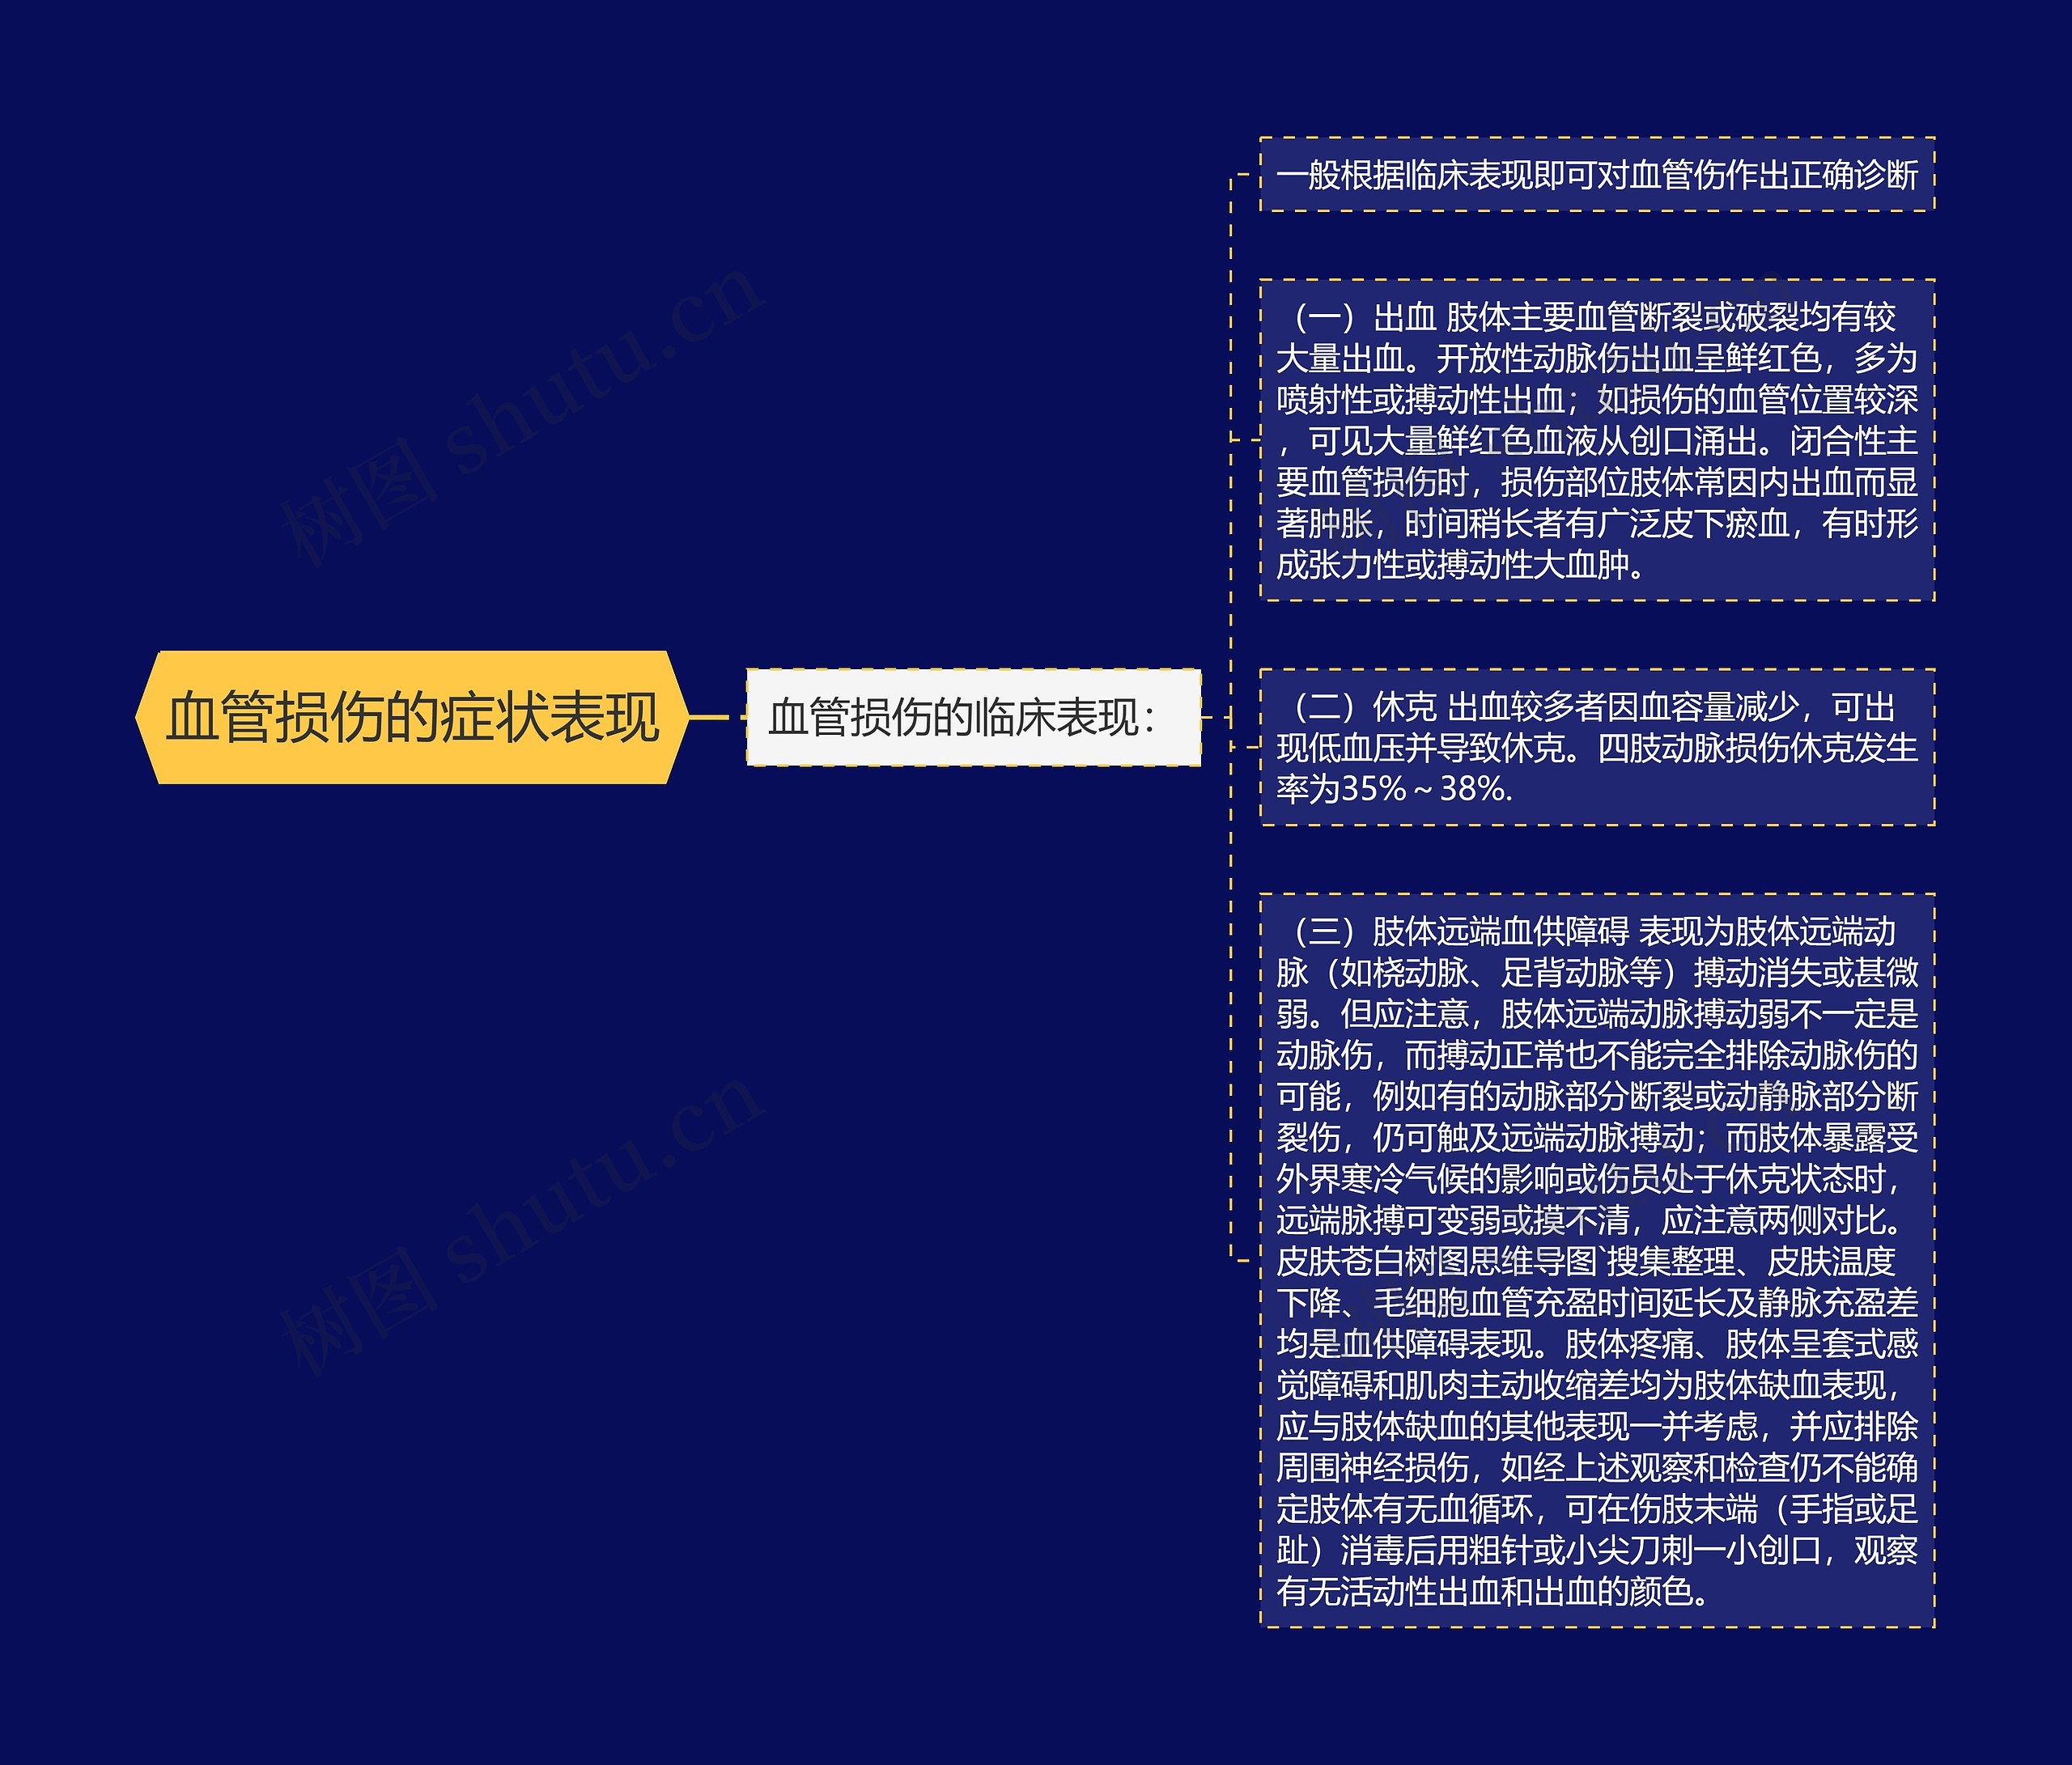The width and height of the screenshot is (2072, 1765).
Task: Select the node 血管损伤的临床表现:
Action: tap(973, 717)
